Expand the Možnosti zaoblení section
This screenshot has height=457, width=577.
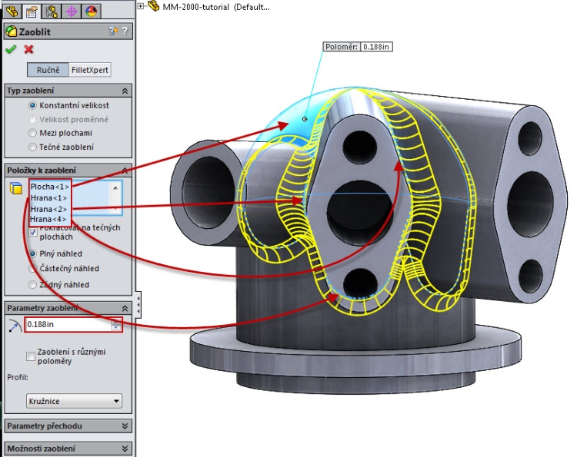125,449
